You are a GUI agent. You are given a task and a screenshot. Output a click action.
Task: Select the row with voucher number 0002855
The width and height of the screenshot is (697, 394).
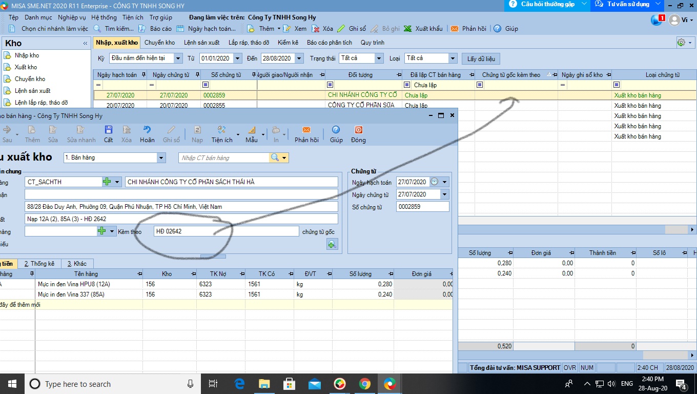[x=395, y=106]
